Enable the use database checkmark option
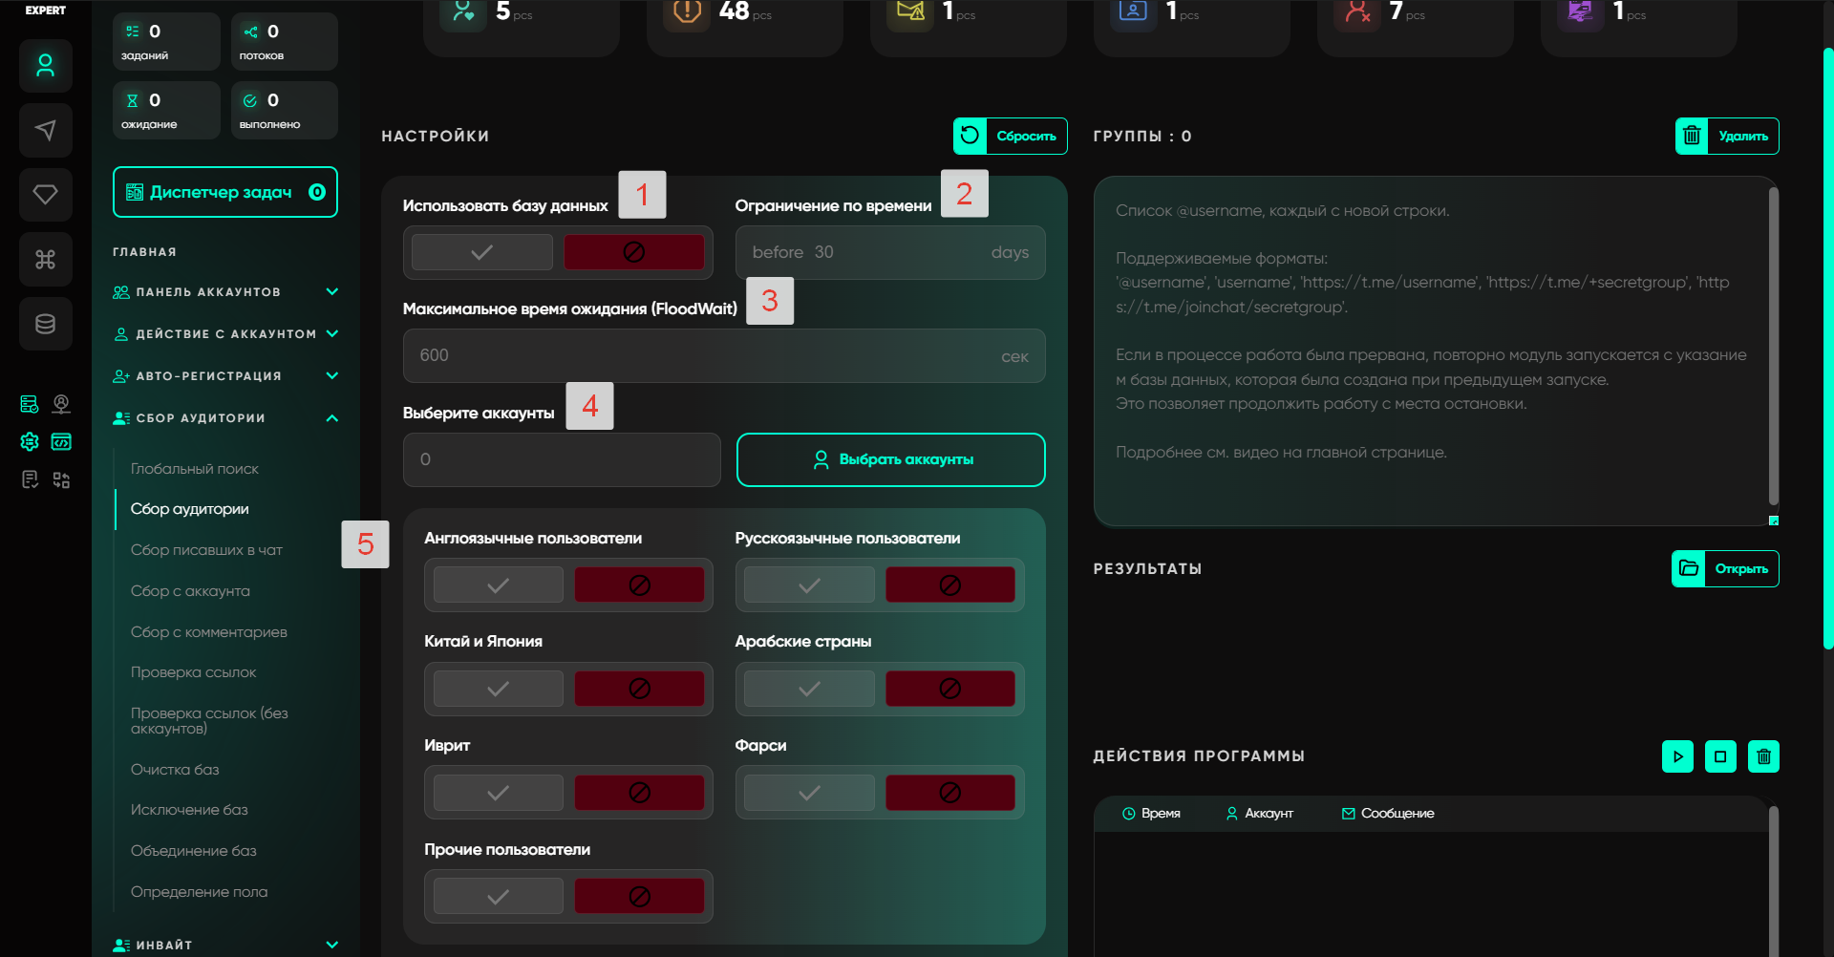The image size is (1834, 957). [482, 252]
